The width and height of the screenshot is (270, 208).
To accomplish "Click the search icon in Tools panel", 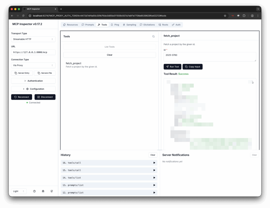I will pos(153,36).
